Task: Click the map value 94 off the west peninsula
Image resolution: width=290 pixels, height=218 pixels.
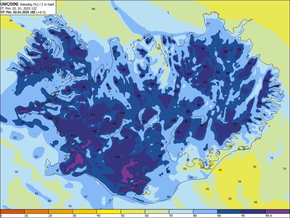Action: (23, 122)
